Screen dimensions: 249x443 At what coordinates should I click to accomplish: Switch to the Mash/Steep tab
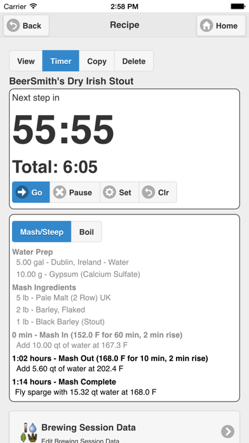(41, 232)
